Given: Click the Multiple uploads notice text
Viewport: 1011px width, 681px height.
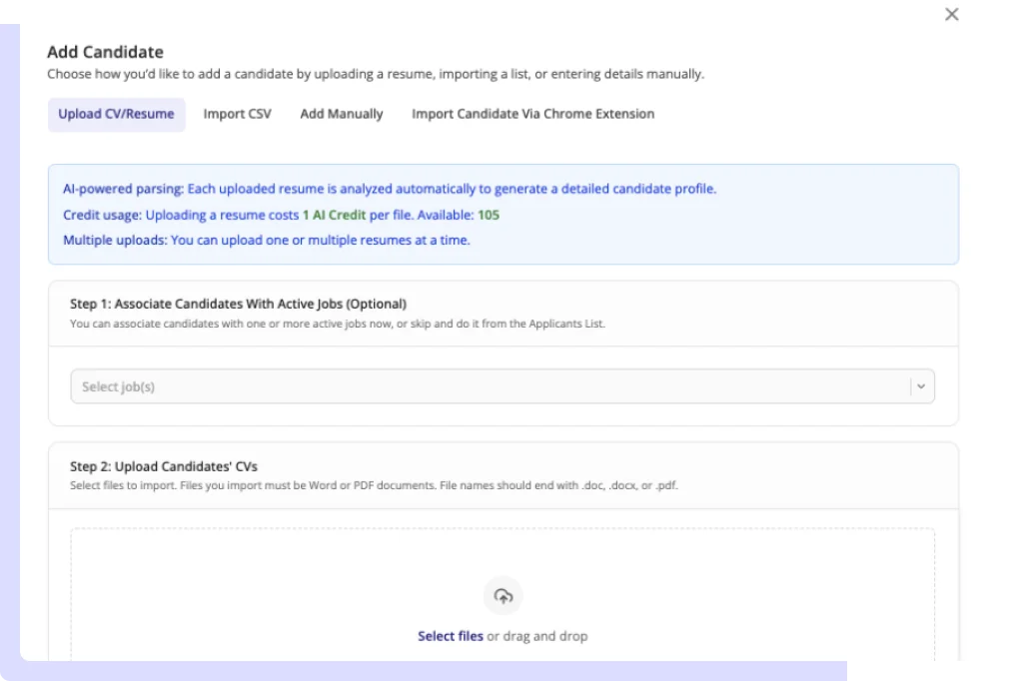Looking at the screenshot, I should tap(267, 240).
